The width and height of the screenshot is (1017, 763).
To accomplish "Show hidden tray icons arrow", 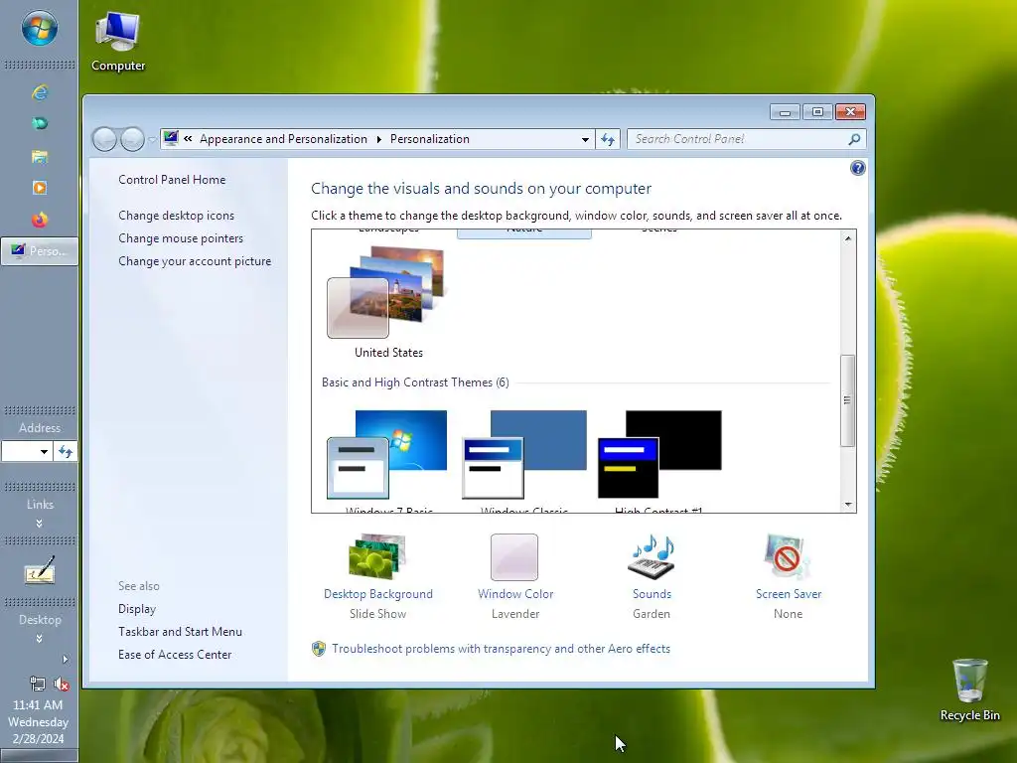I will coord(65,660).
